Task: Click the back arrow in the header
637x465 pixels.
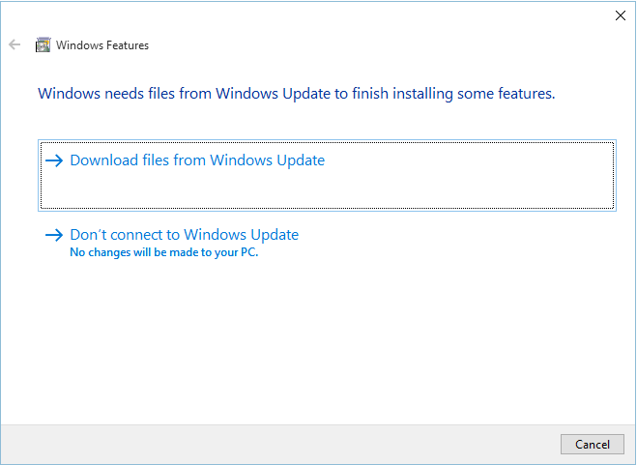Action: (14, 44)
